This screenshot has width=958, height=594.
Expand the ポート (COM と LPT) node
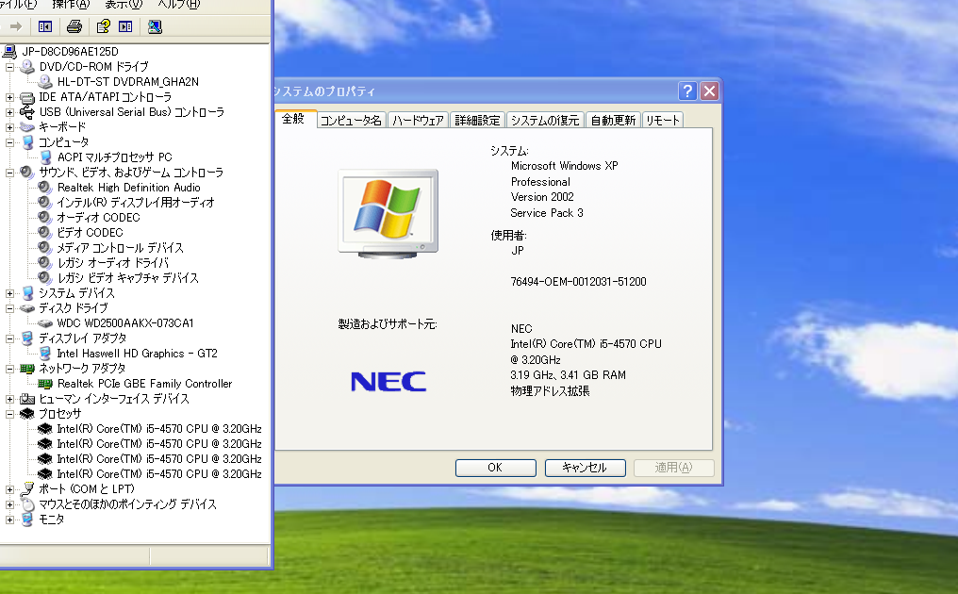click(x=9, y=489)
